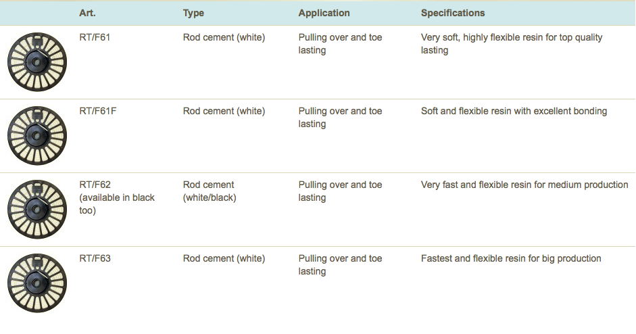
Task: Click 'Soft and flexible resin with excellent bonding' text
Action: point(514,111)
